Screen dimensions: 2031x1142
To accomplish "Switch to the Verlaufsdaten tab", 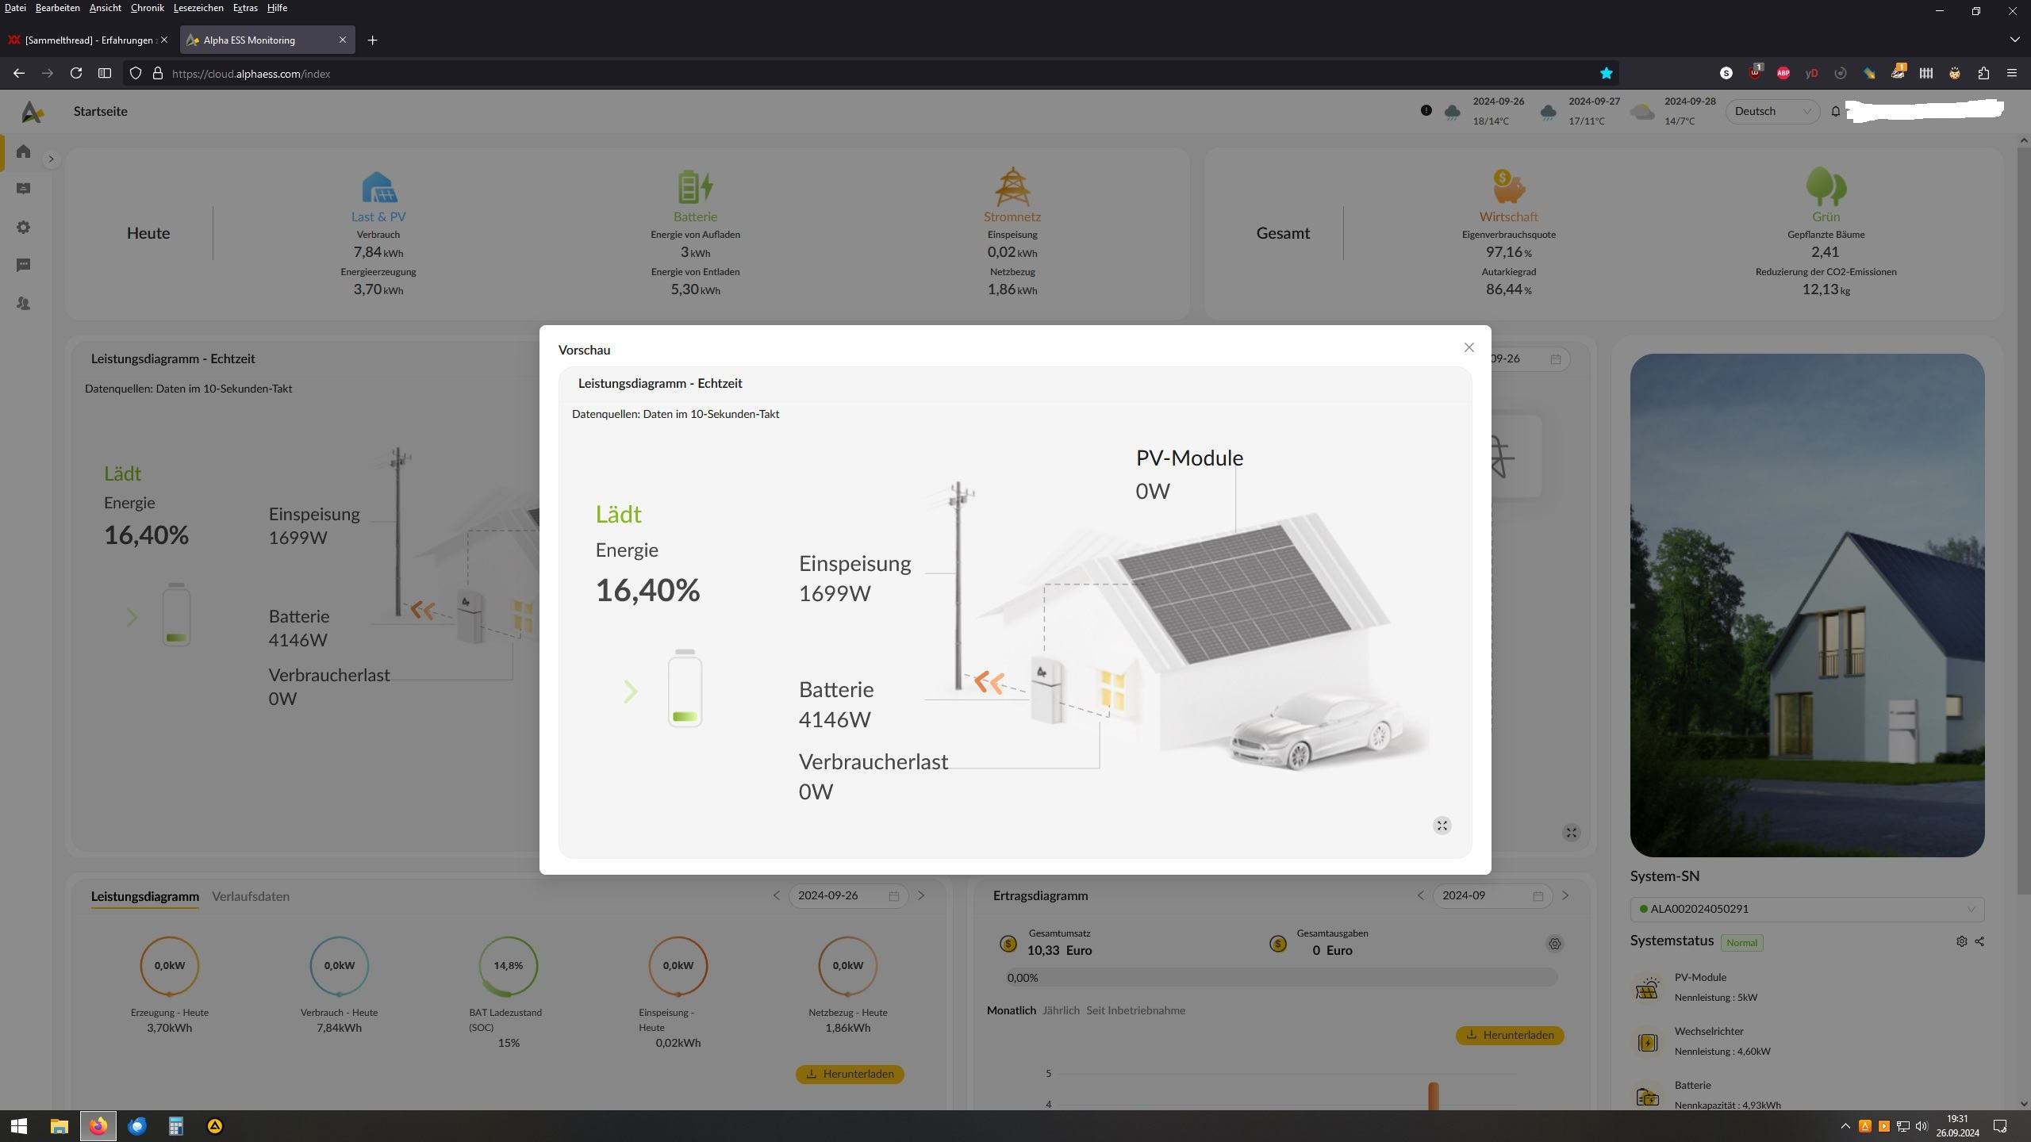I will 251,896.
